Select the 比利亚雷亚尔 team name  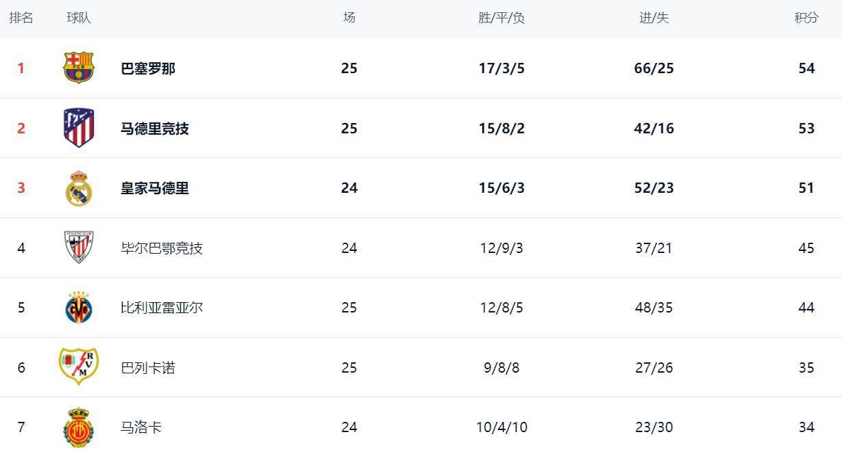tap(162, 308)
